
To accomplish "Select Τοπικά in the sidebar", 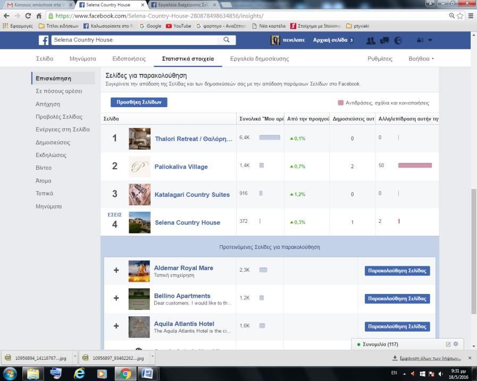I will [x=45, y=193].
